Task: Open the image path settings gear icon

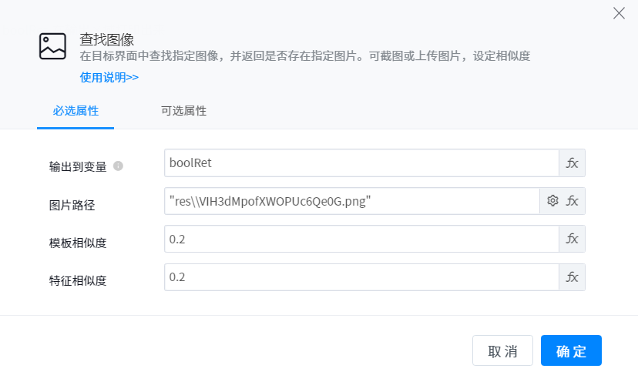Action: click(x=552, y=201)
